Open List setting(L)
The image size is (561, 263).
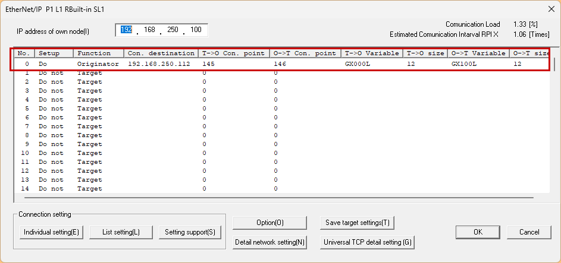121,232
